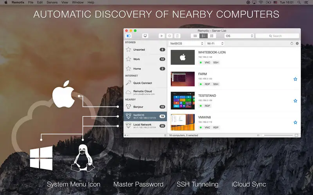Viewport: 313px width, 195px height.
Task: Click the settings cog toolbar button beside play
Action: tap(169, 36)
